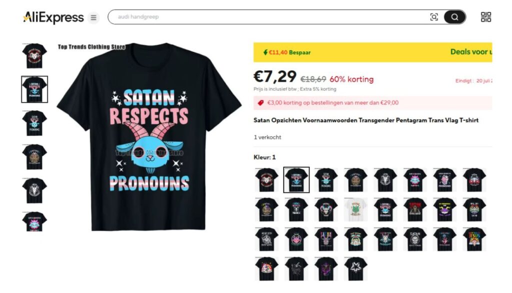This screenshot has height=293, width=512.
Task: Select the Satan Respects Pronouns color swatch
Action: coord(296,180)
